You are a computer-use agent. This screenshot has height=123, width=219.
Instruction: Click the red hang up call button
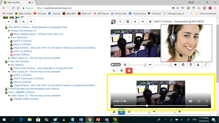click(129, 71)
